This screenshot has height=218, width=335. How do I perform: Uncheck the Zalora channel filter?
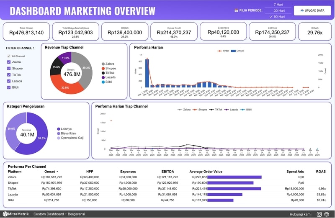pyautogui.click(x=9, y=62)
